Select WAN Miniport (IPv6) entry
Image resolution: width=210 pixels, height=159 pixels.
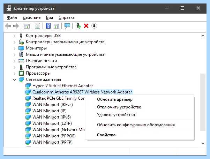pyautogui.click(x=52, y=117)
